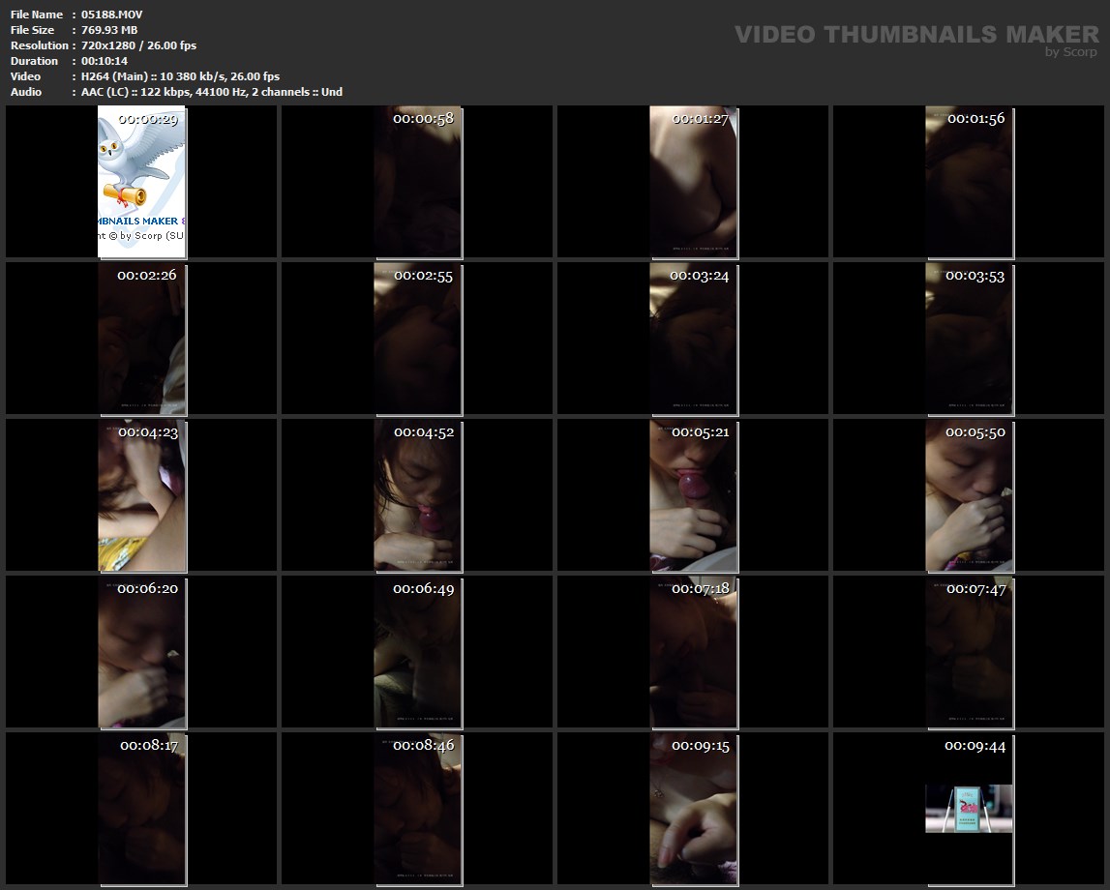The height and width of the screenshot is (890, 1110).
Task: Click the file size value 769.93 MB
Action: (109, 30)
